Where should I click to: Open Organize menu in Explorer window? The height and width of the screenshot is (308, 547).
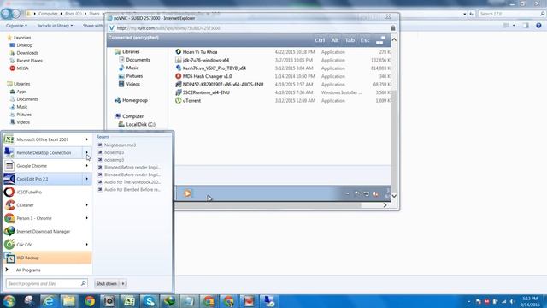16,26
